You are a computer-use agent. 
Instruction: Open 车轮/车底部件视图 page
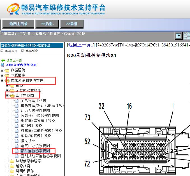coord(36,136)
